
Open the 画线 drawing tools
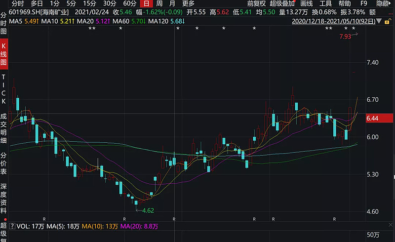tap(307, 3)
